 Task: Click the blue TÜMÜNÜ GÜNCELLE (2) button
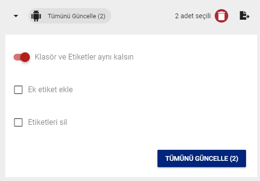202,158
